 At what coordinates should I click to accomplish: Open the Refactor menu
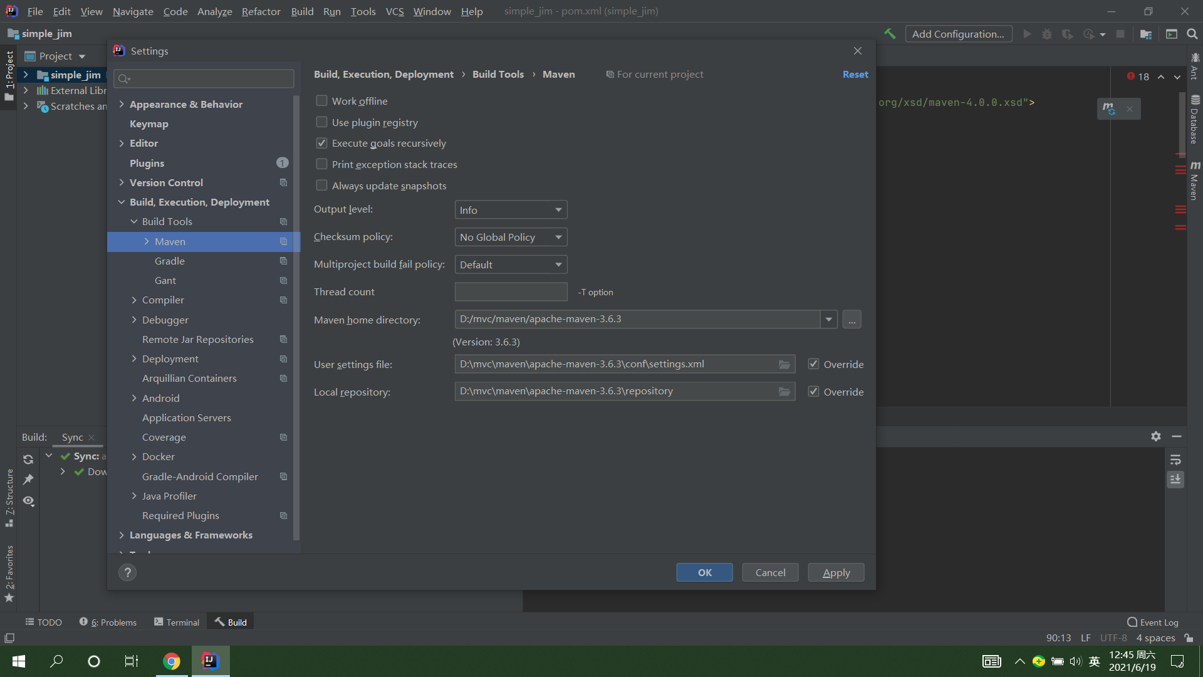point(261,11)
